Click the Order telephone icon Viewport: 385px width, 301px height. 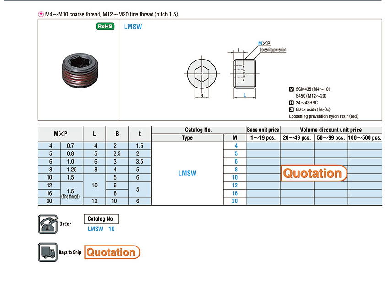point(47,224)
